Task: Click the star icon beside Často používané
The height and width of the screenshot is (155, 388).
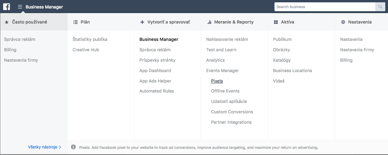Action: point(7,22)
